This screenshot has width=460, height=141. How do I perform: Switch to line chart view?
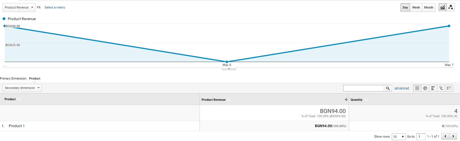pyautogui.click(x=442, y=7)
